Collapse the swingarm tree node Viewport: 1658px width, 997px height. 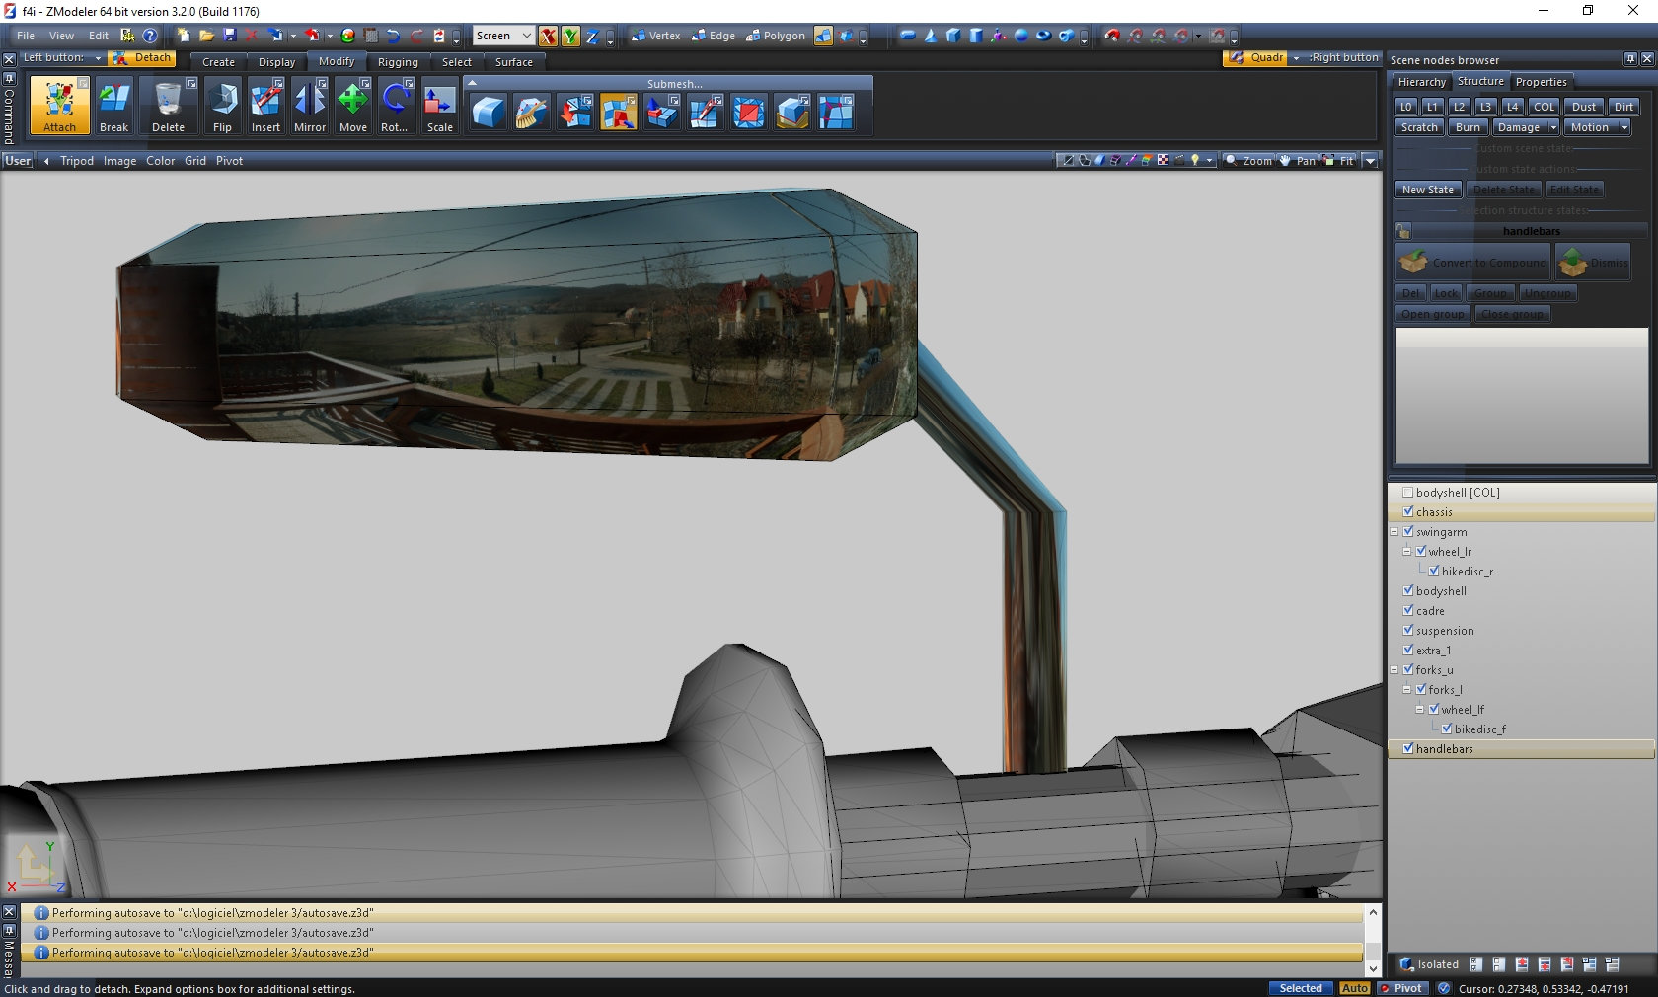pyautogui.click(x=1394, y=532)
